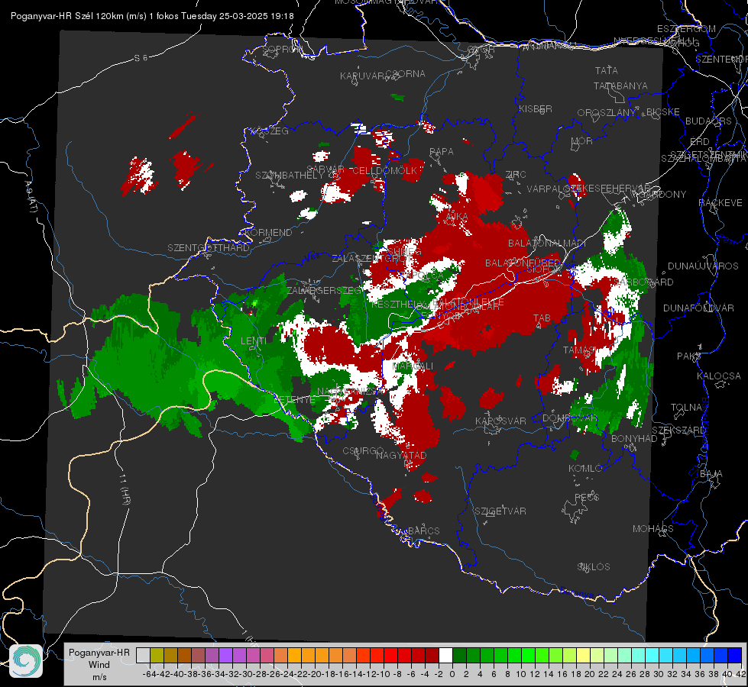Click the KAPUVAR city label
Viewport: 748px width, 687px height.
(362, 76)
